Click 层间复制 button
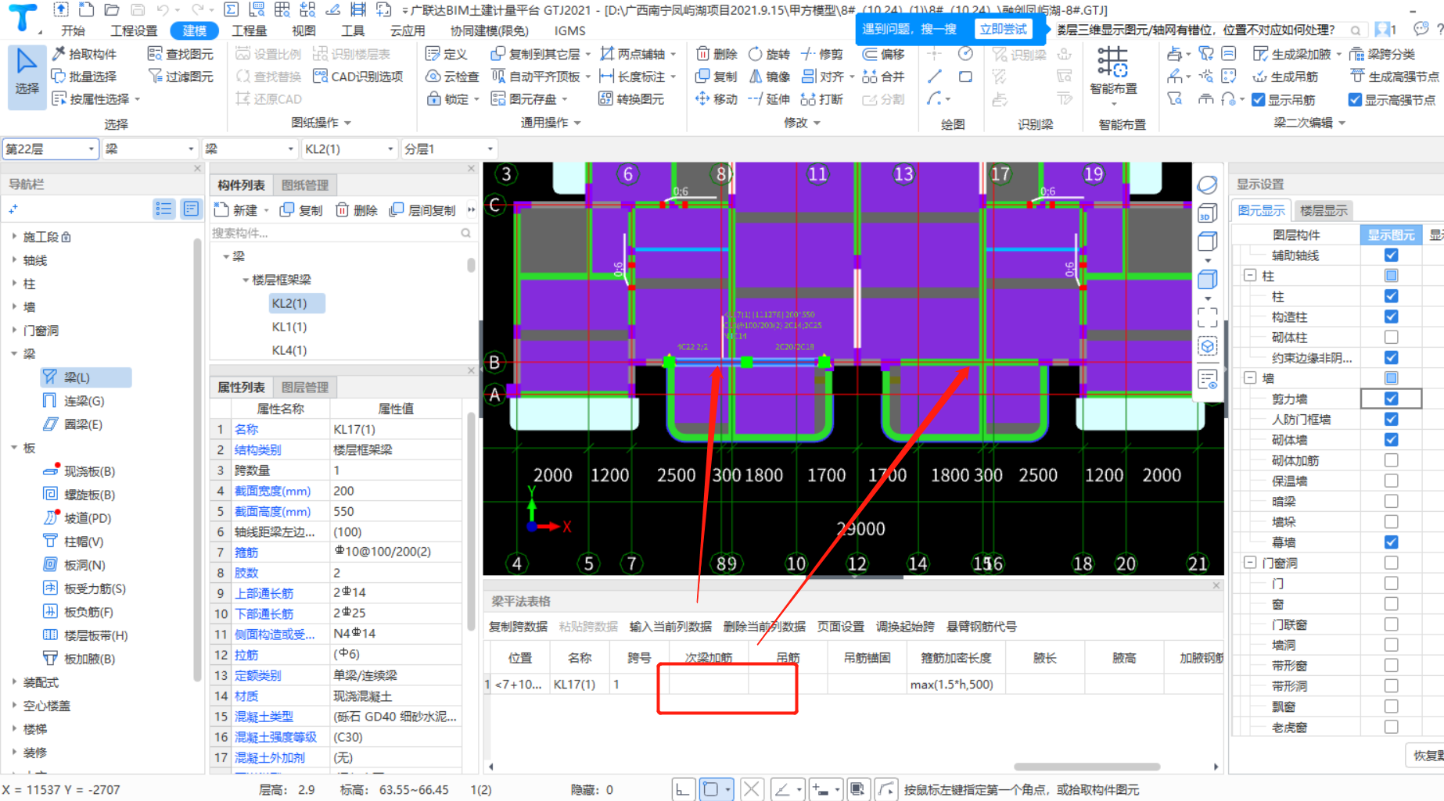The image size is (1444, 801). (423, 210)
